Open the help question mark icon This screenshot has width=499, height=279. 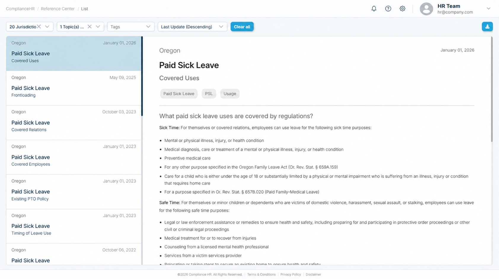pos(388,9)
